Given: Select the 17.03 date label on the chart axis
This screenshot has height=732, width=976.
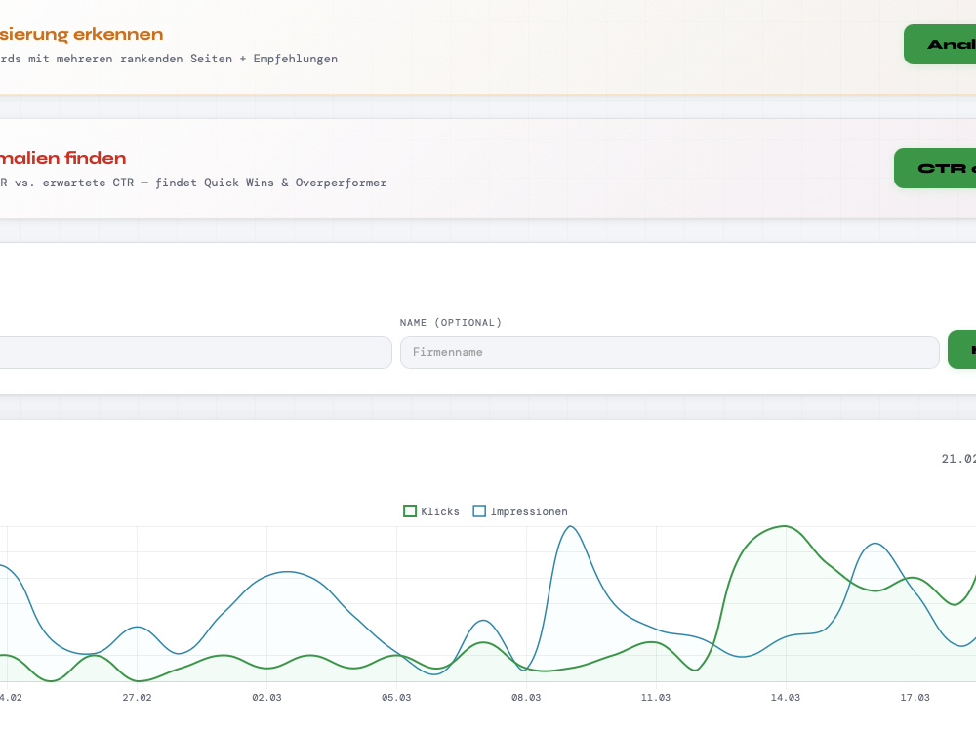Looking at the screenshot, I should click(x=915, y=697).
